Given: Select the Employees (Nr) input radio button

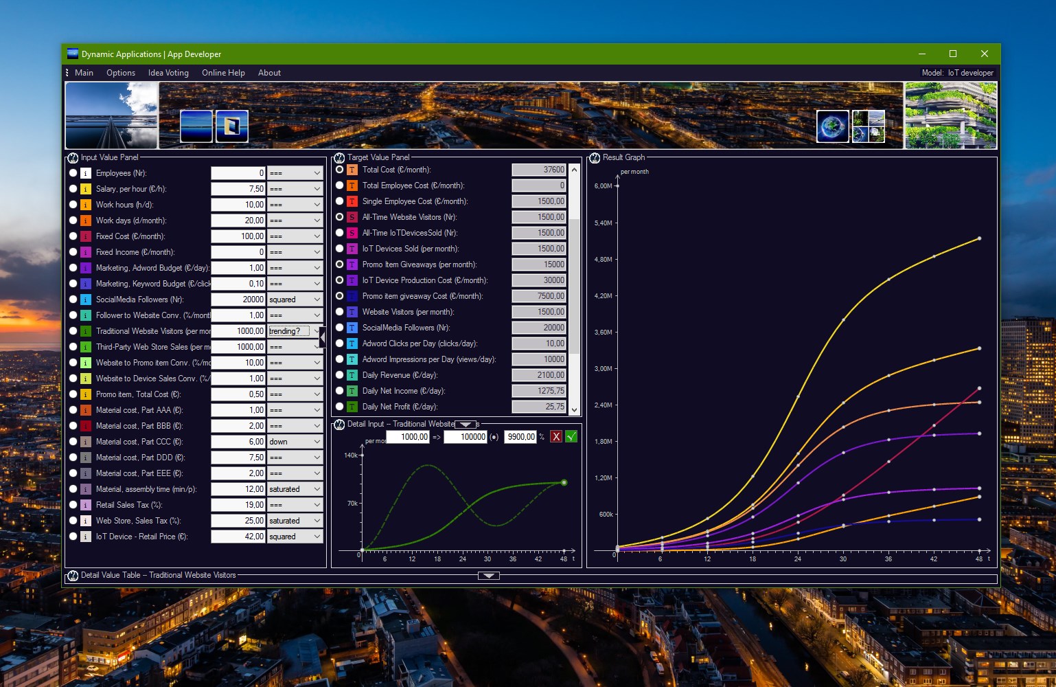Looking at the screenshot, I should (x=73, y=173).
